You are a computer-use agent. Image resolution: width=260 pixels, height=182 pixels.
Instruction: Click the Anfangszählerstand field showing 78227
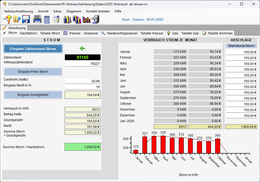pyautogui.click(x=83, y=64)
